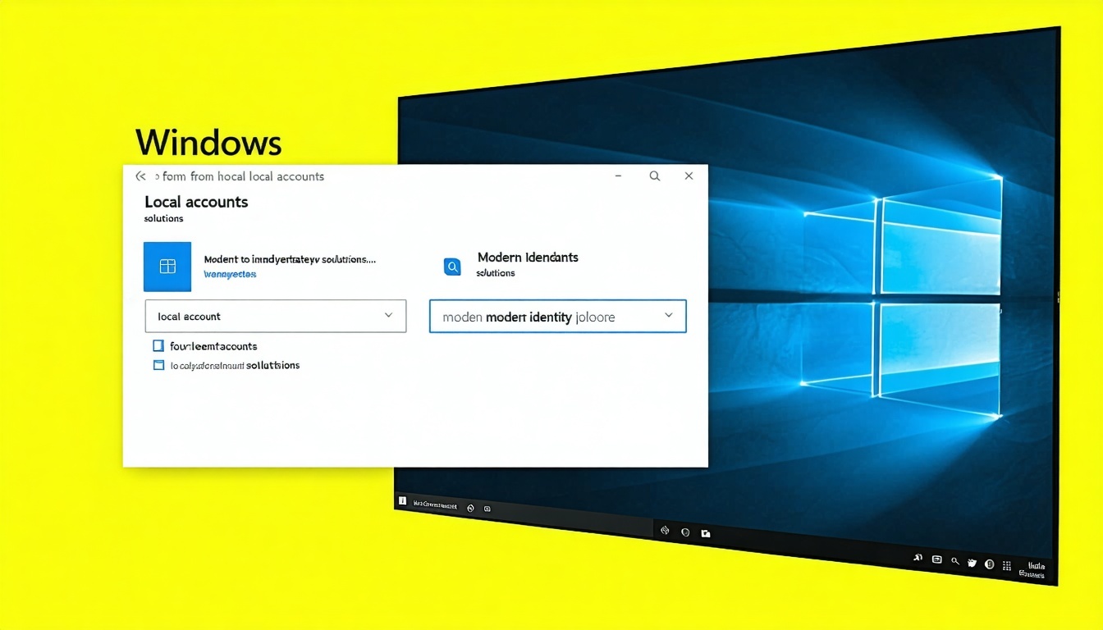The height and width of the screenshot is (630, 1103).
Task: Click the taskbar clock text at far right
Action: [x=1033, y=571]
